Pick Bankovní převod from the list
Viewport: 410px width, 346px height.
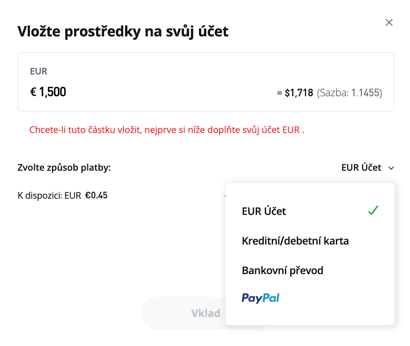(x=283, y=271)
